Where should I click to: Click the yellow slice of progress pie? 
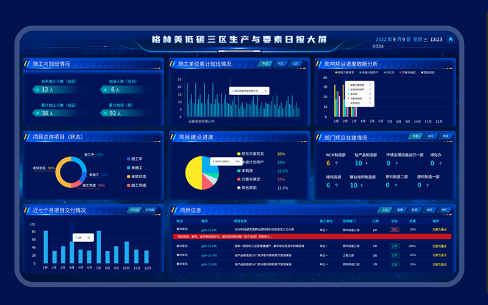click(x=193, y=173)
